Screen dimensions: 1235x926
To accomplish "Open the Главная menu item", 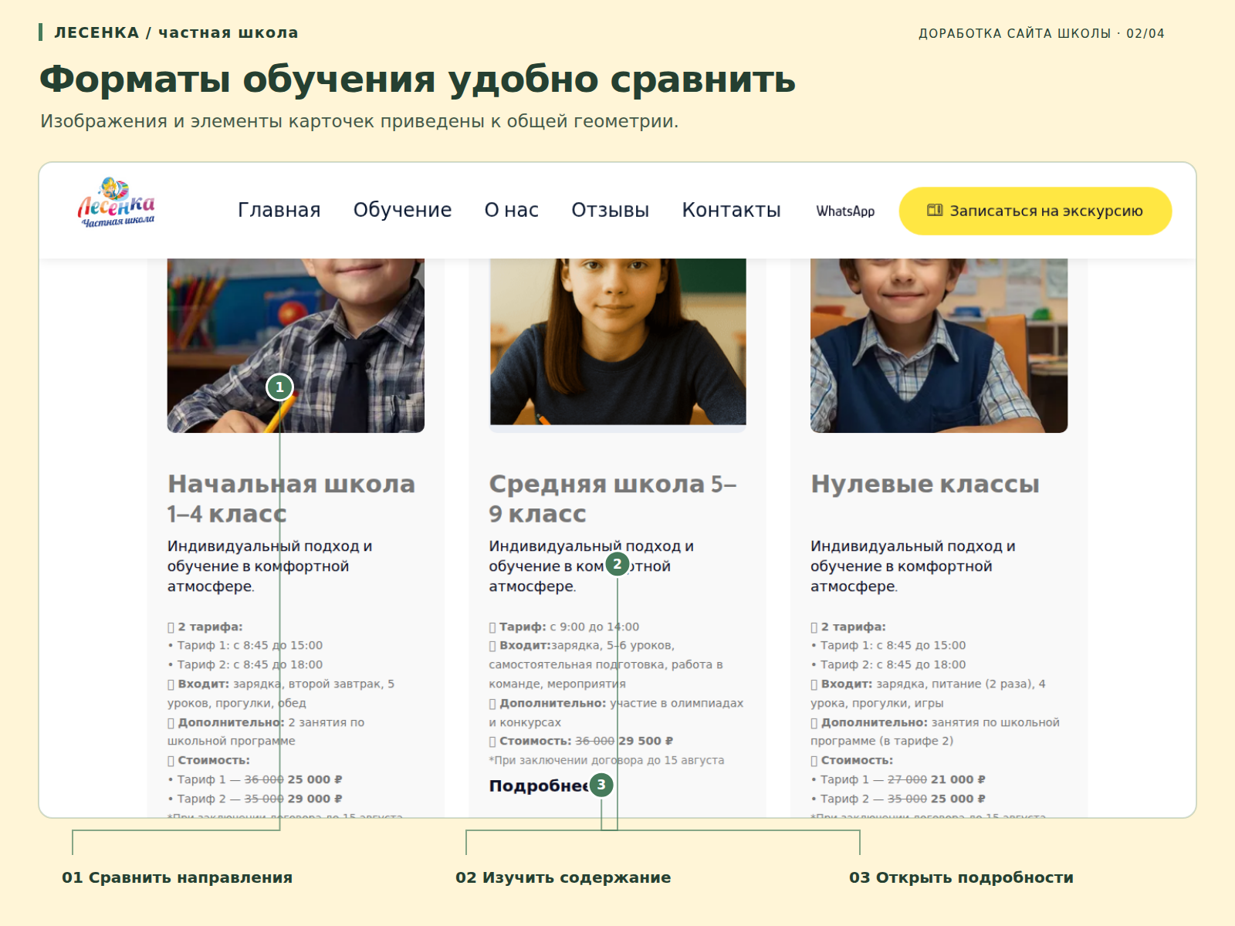I will click(279, 210).
